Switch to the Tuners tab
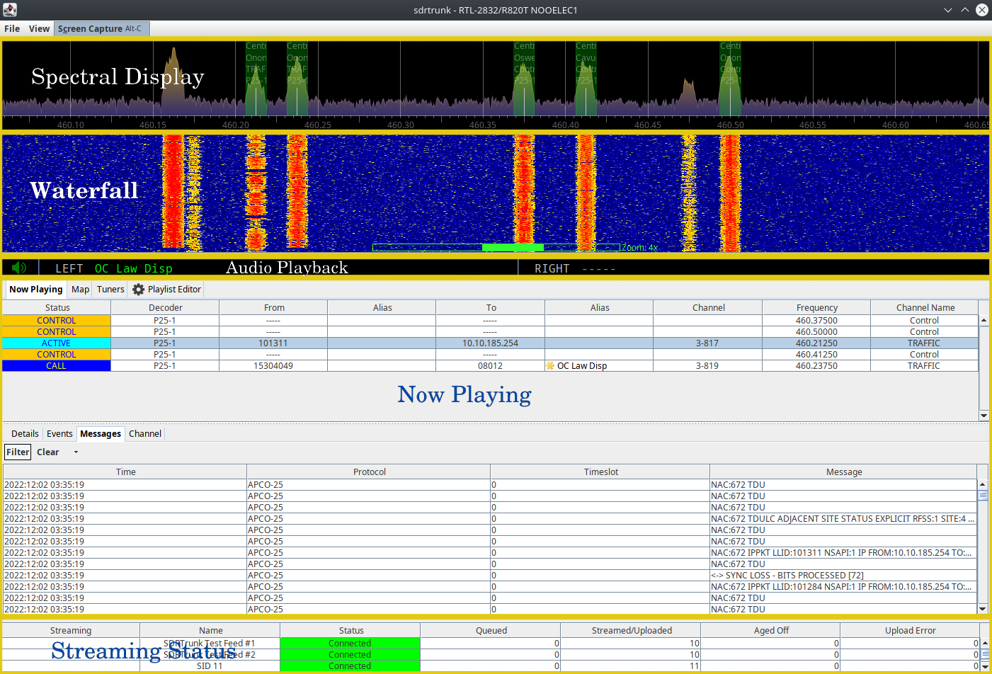 point(110,290)
